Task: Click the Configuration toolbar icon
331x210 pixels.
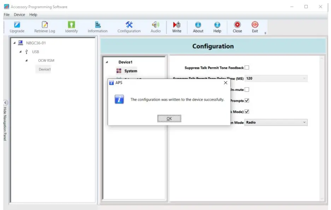Action: pos(129,27)
